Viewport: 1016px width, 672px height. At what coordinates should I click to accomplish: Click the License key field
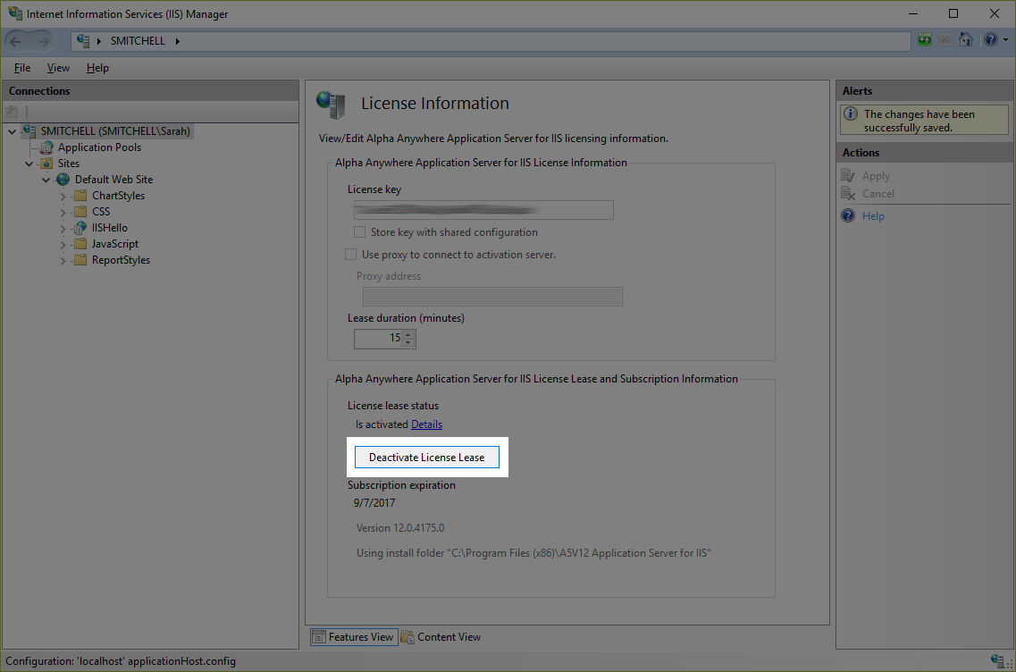[483, 210]
